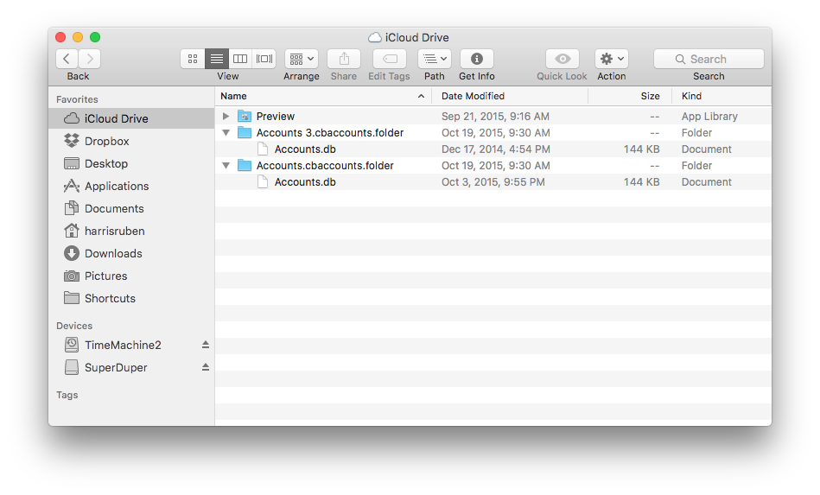The height and width of the screenshot is (495, 820).
Task: Select Accounts.cbaccounts.folder
Action: point(493,166)
